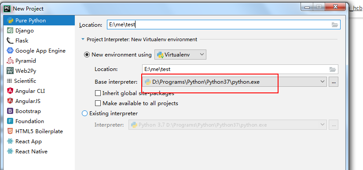
Task: Browse virtualenv location folder icon
Action: point(333,69)
